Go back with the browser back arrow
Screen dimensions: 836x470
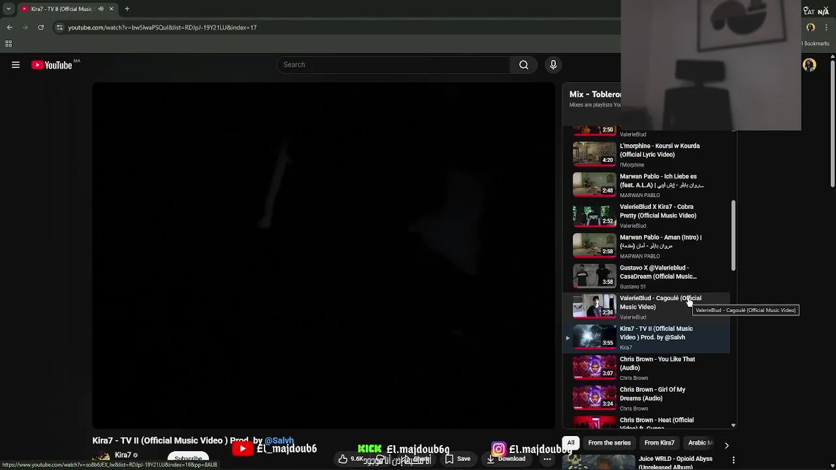(10, 27)
